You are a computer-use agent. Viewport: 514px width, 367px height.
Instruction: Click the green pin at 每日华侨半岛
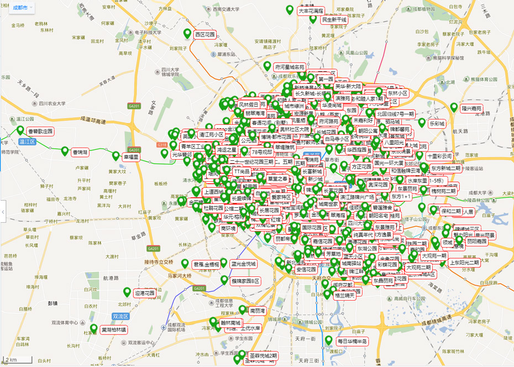click(329, 340)
